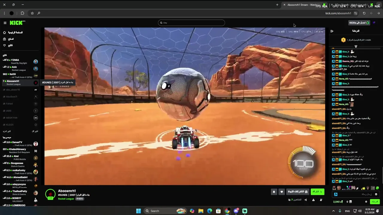The image size is (383, 215).
Task: Expand the pinned leaderboard chevron in chat
Action: coord(356,47)
